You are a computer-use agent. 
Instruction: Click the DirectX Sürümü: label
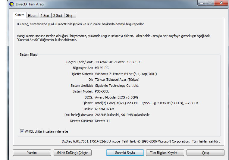point(81,121)
